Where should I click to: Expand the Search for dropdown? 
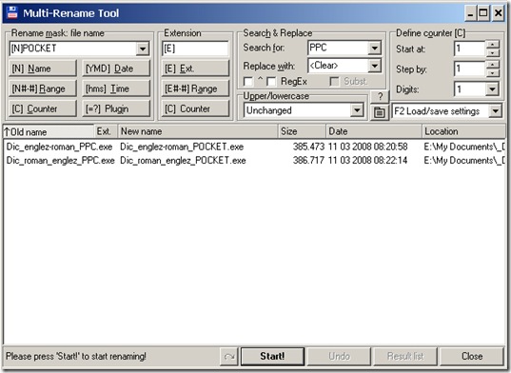click(375, 49)
